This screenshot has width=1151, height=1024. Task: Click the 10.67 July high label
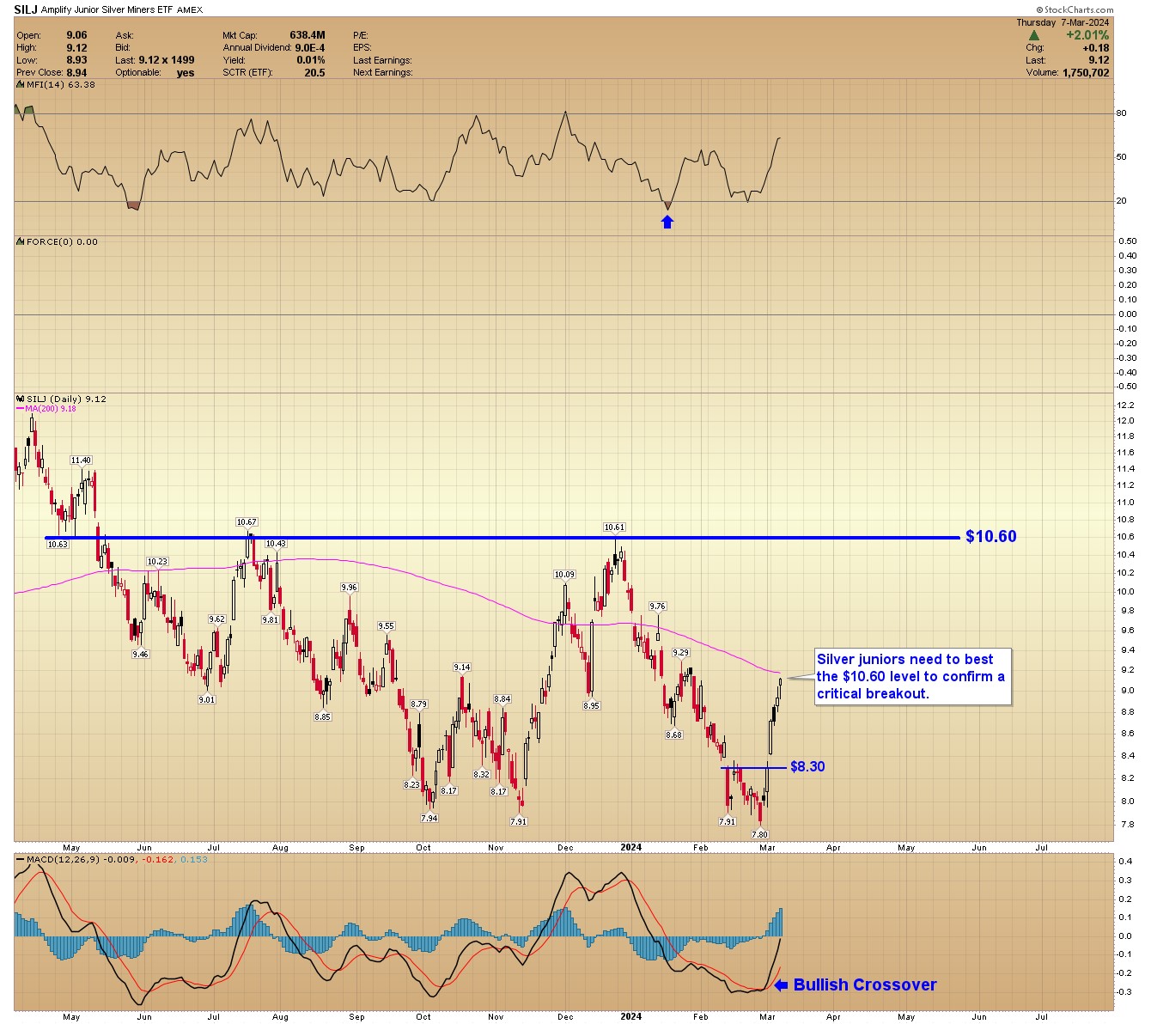[x=247, y=522]
